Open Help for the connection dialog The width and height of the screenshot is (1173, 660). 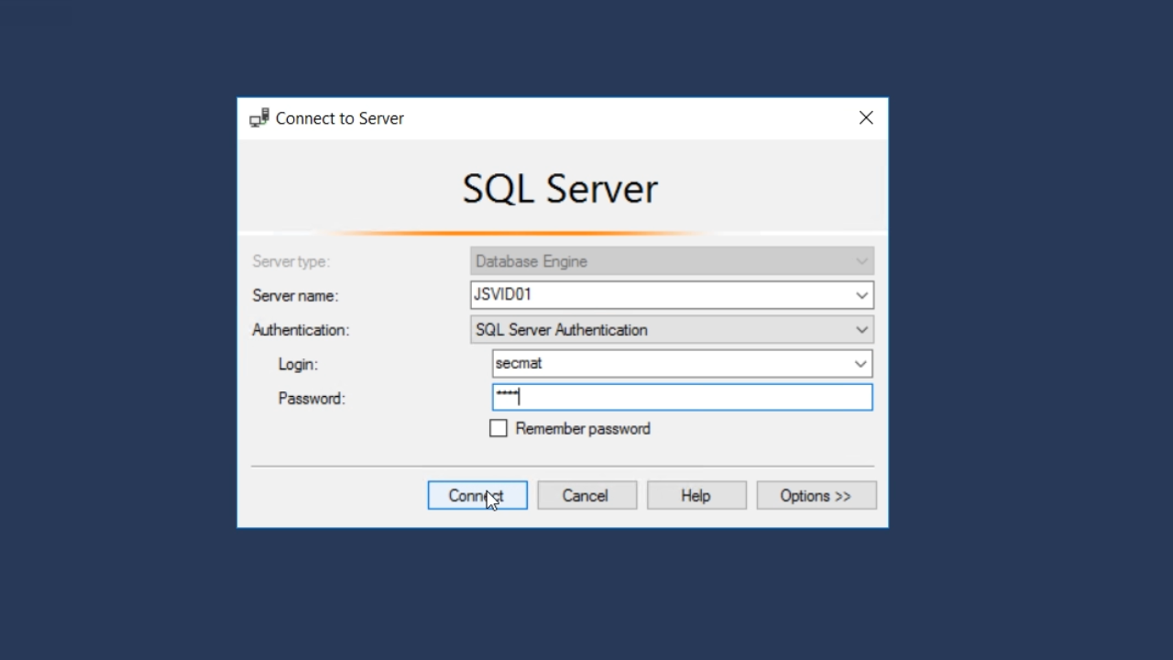[x=696, y=496]
